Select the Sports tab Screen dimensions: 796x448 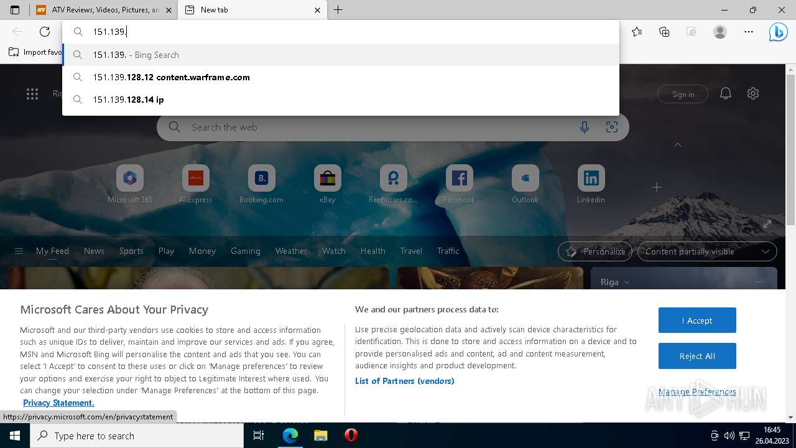(x=131, y=251)
